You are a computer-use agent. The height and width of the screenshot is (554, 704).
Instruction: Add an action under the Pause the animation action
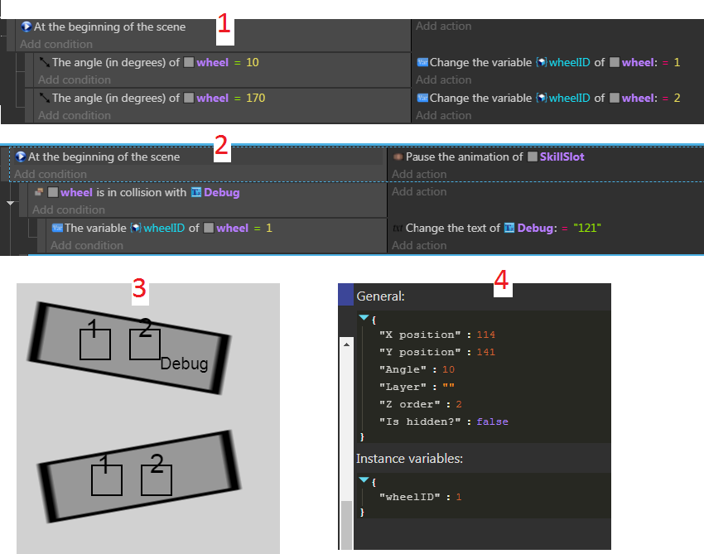(419, 174)
